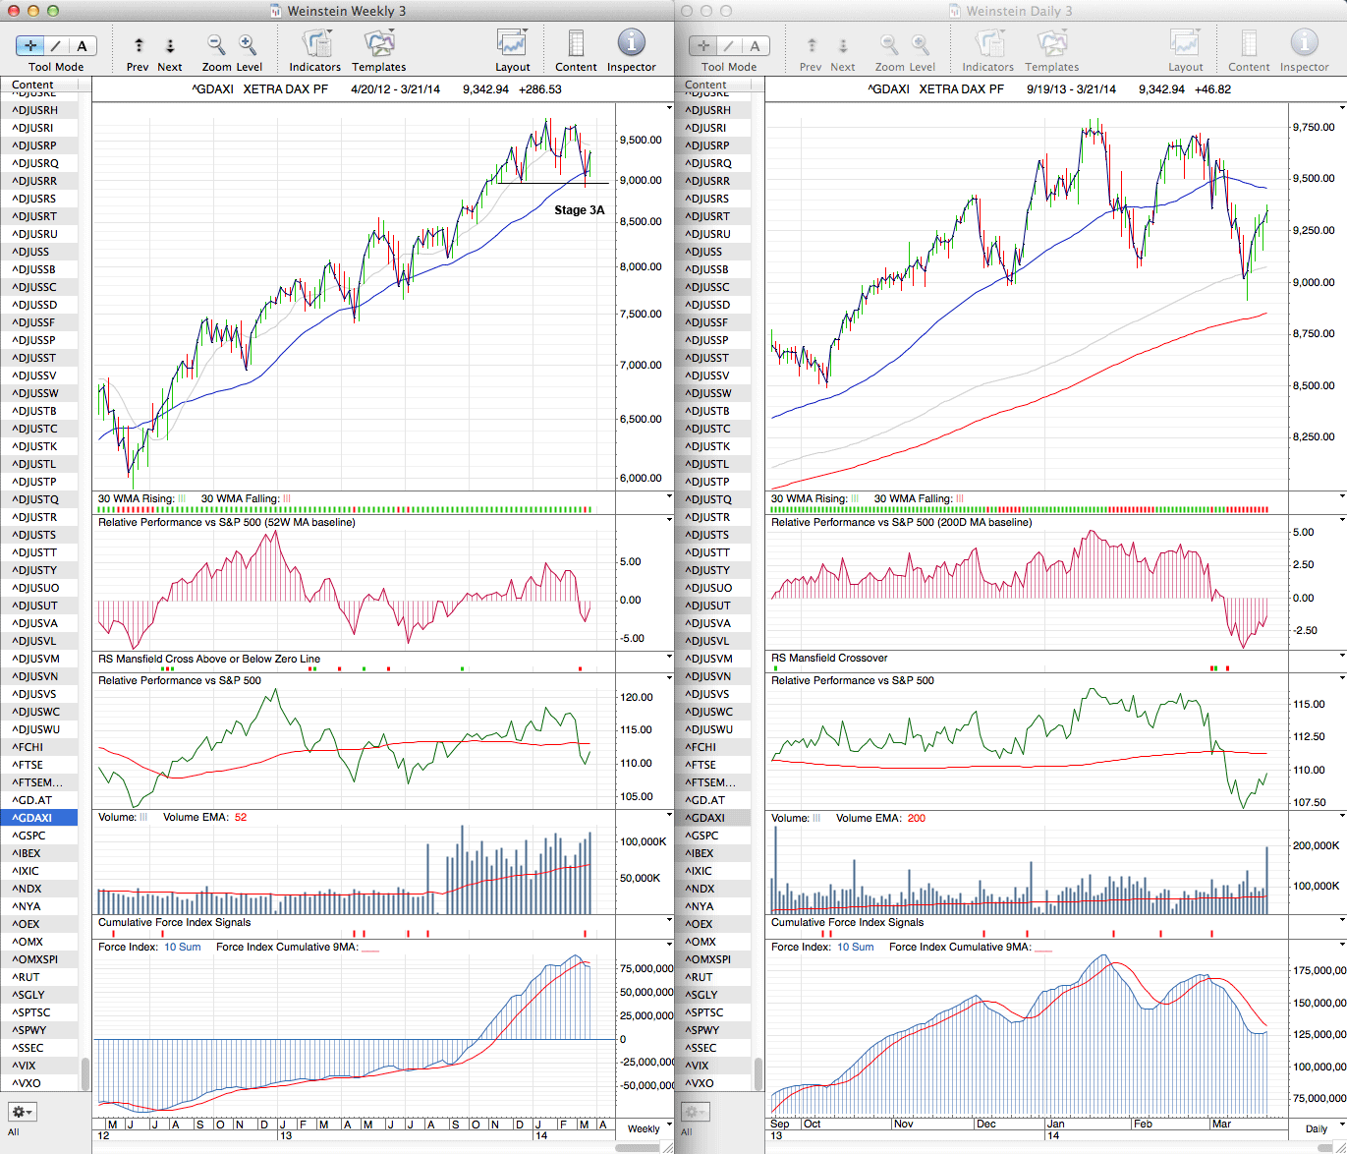Open the Indicators panel in Weekly window

[315, 44]
